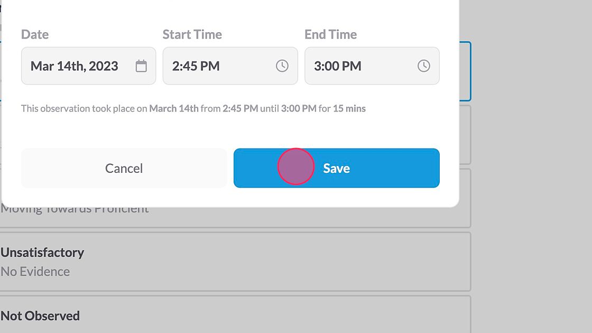
Task: Open the Date dropdown field
Action: click(88, 66)
